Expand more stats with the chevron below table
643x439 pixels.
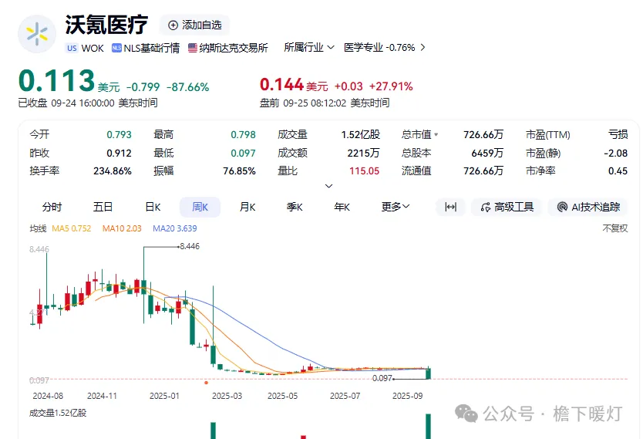(x=328, y=186)
